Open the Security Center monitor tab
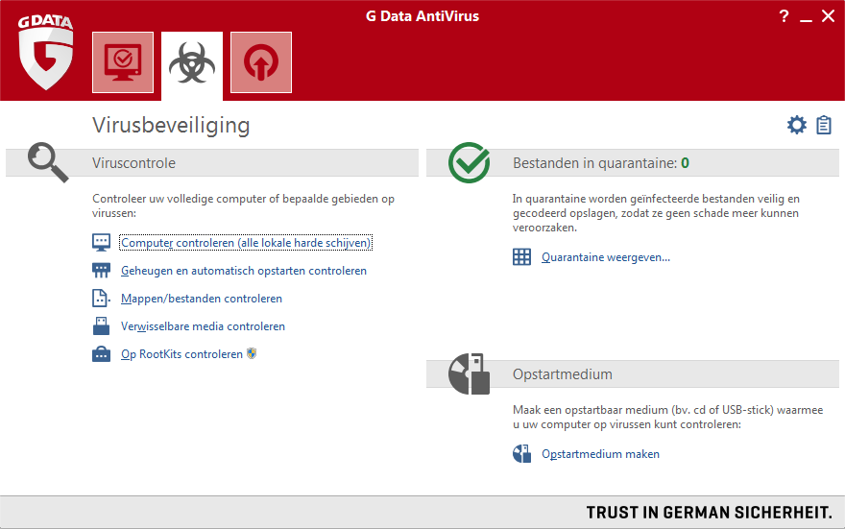This screenshot has width=845, height=529. (123, 62)
